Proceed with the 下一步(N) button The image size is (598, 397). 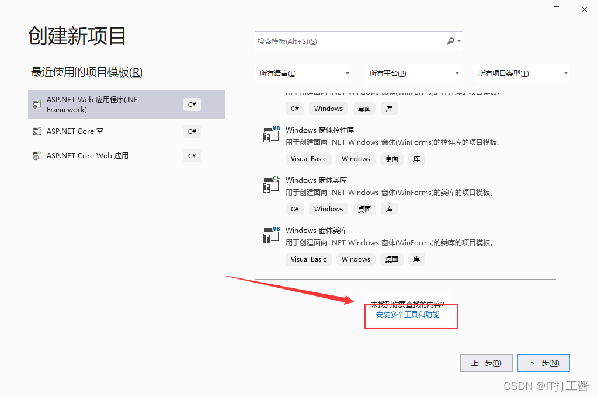(x=544, y=363)
